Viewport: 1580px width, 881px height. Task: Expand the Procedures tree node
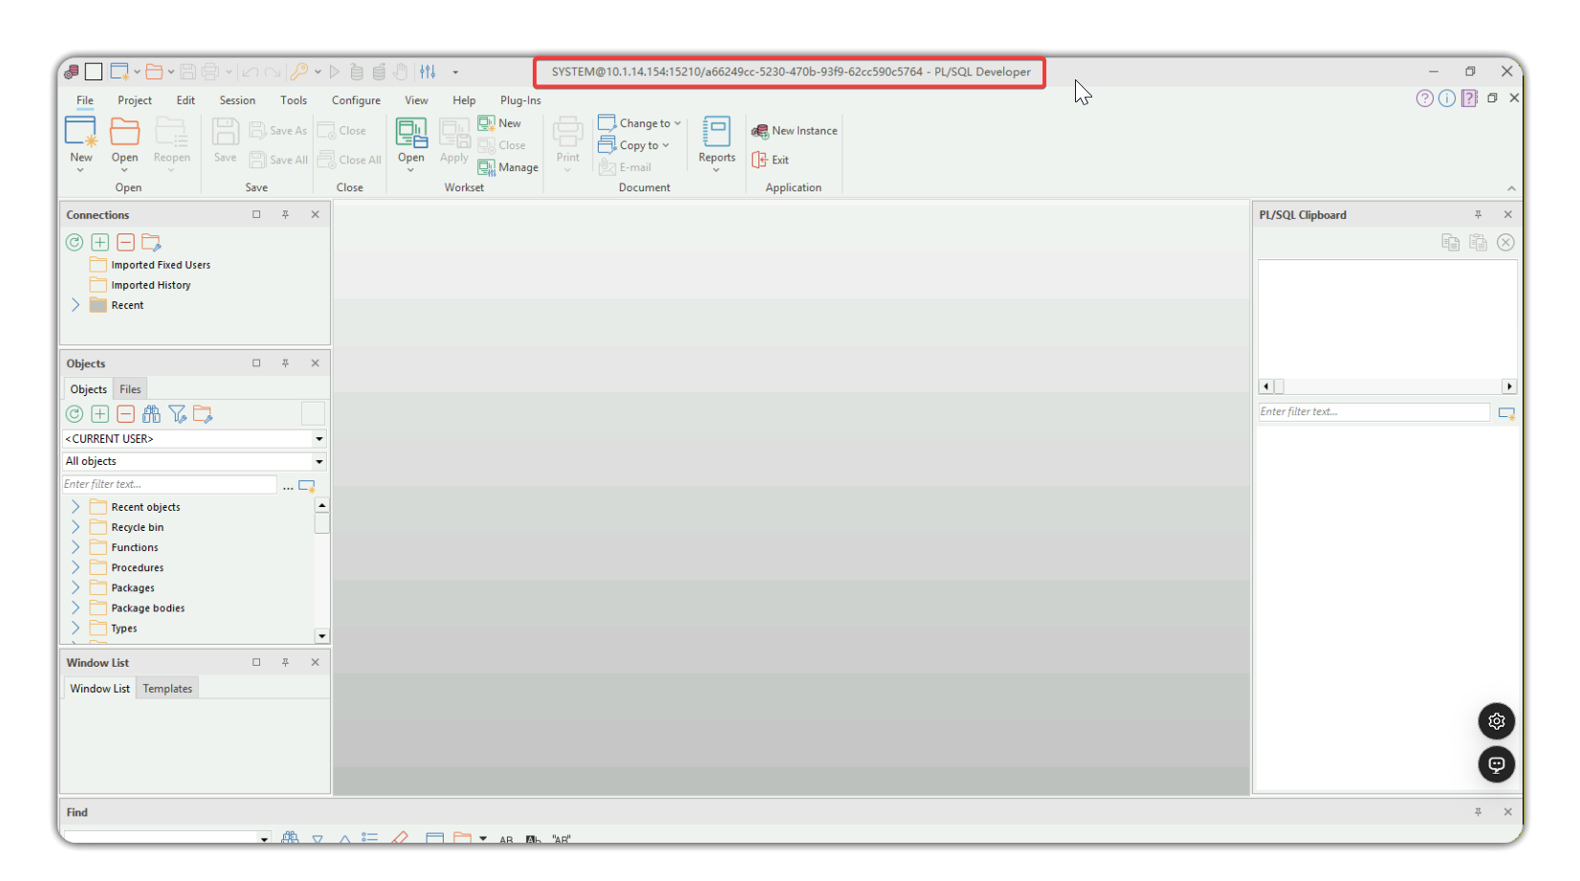76,568
